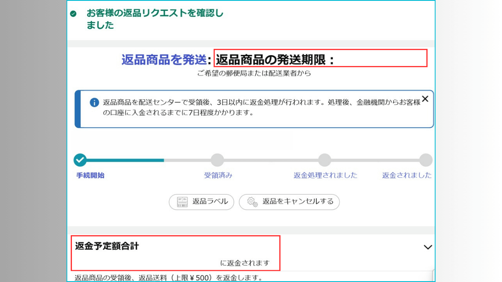502x282 pixels.
Task: Collapse the refund summary using the down arrow
Action: click(428, 247)
